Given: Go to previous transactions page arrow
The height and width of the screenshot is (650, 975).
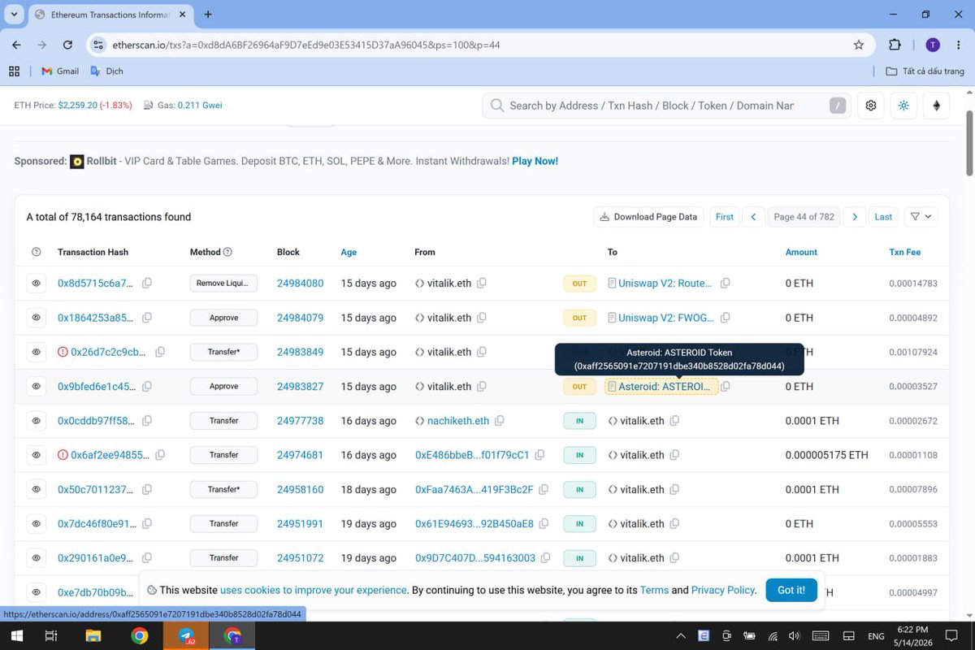Looking at the screenshot, I should click(753, 217).
